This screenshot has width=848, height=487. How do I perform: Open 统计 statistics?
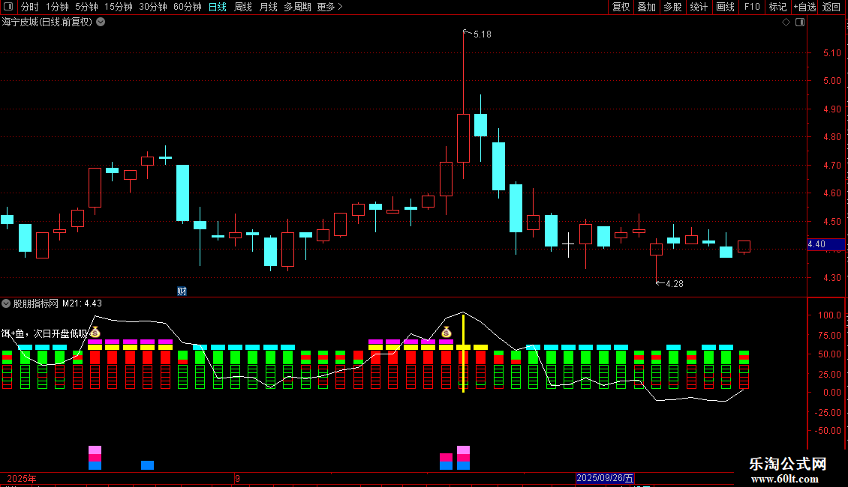coord(699,7)
